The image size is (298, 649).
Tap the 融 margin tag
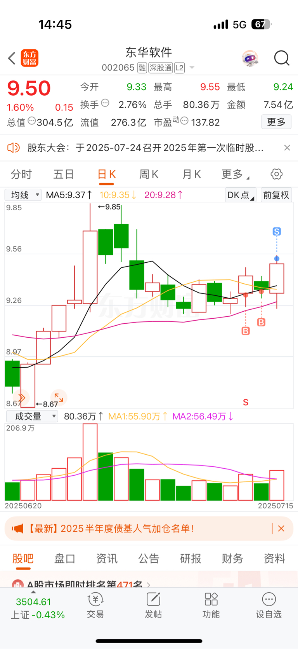[x=142, y=68]
